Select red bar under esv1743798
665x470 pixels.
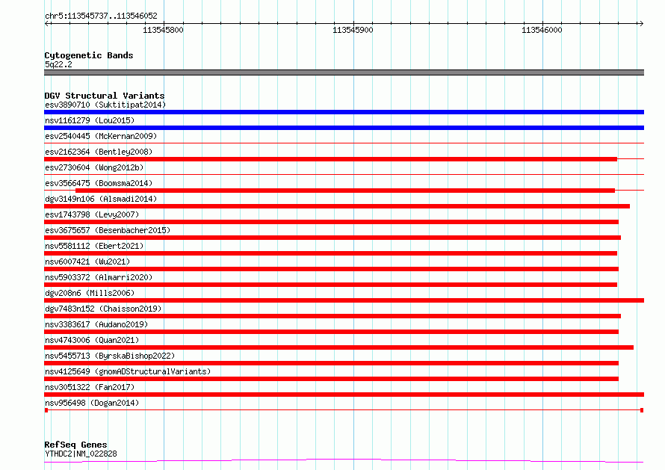coord(331,222)
